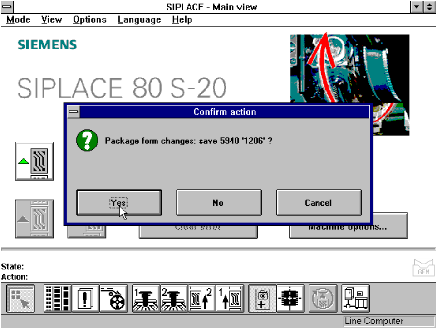
Task: Open the component reel feeder icon
Action: coord(114,299)
